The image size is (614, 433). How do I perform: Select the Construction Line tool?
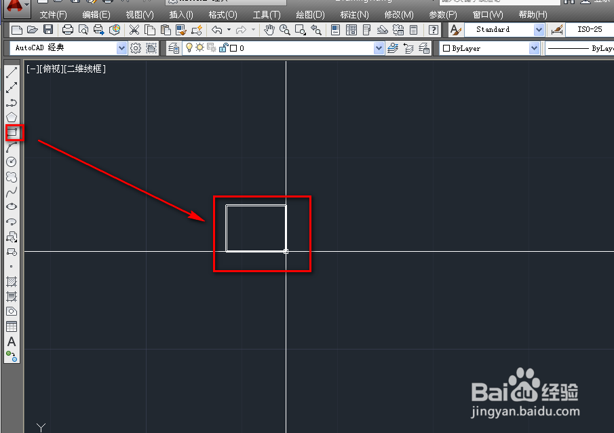pos(12,88)
